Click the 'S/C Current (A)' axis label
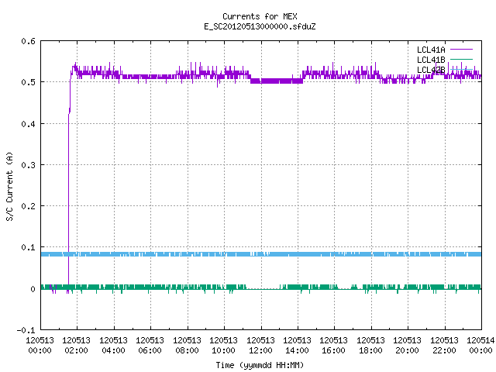 (9, 186)
